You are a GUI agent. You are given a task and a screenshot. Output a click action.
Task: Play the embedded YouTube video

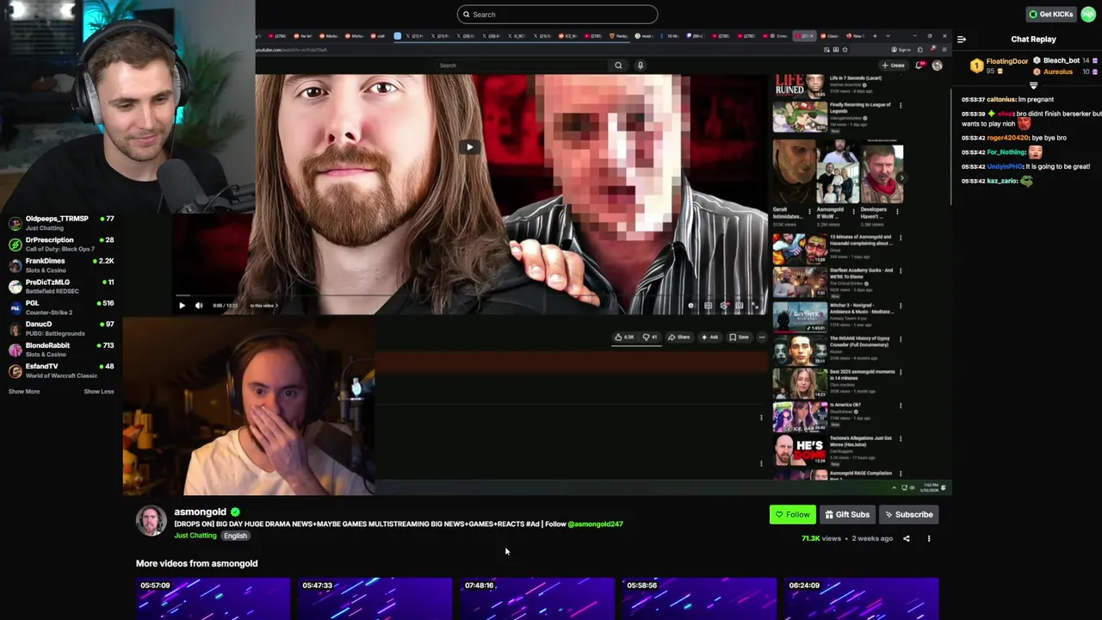click(x=182, y=305)
